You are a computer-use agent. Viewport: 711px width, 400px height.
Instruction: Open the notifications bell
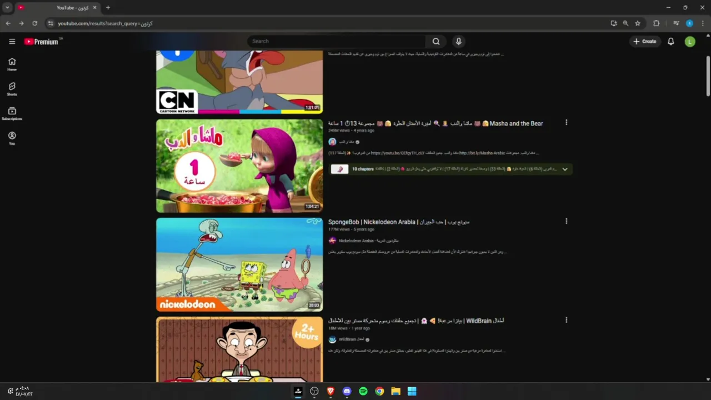(x=671, y=41)
